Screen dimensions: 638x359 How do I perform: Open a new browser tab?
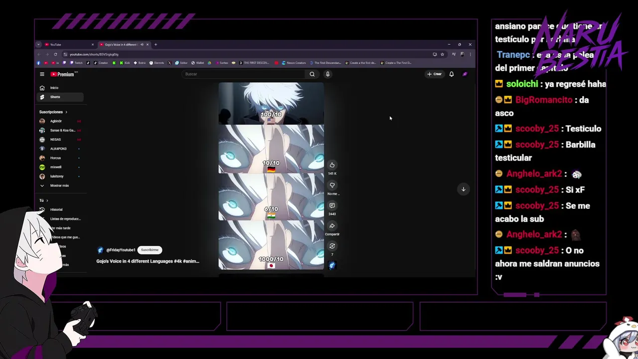tap(156, 44)
